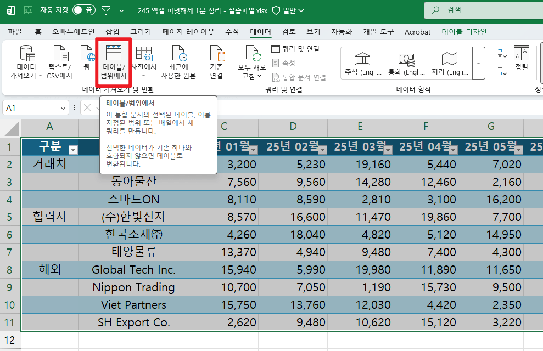Select row 5 header

click(10, 217)
